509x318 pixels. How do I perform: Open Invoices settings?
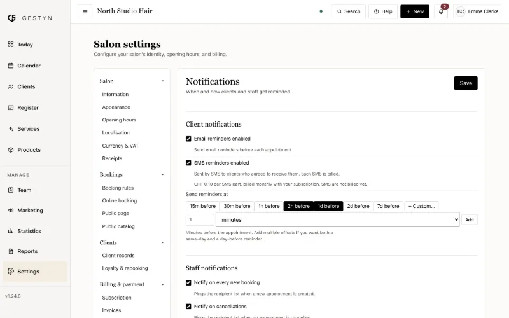click(x=111, y=310)
